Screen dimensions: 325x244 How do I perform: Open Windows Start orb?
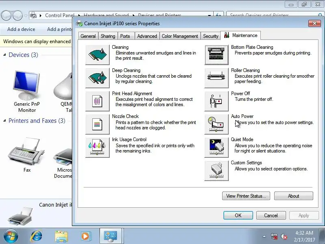point(11,236)
